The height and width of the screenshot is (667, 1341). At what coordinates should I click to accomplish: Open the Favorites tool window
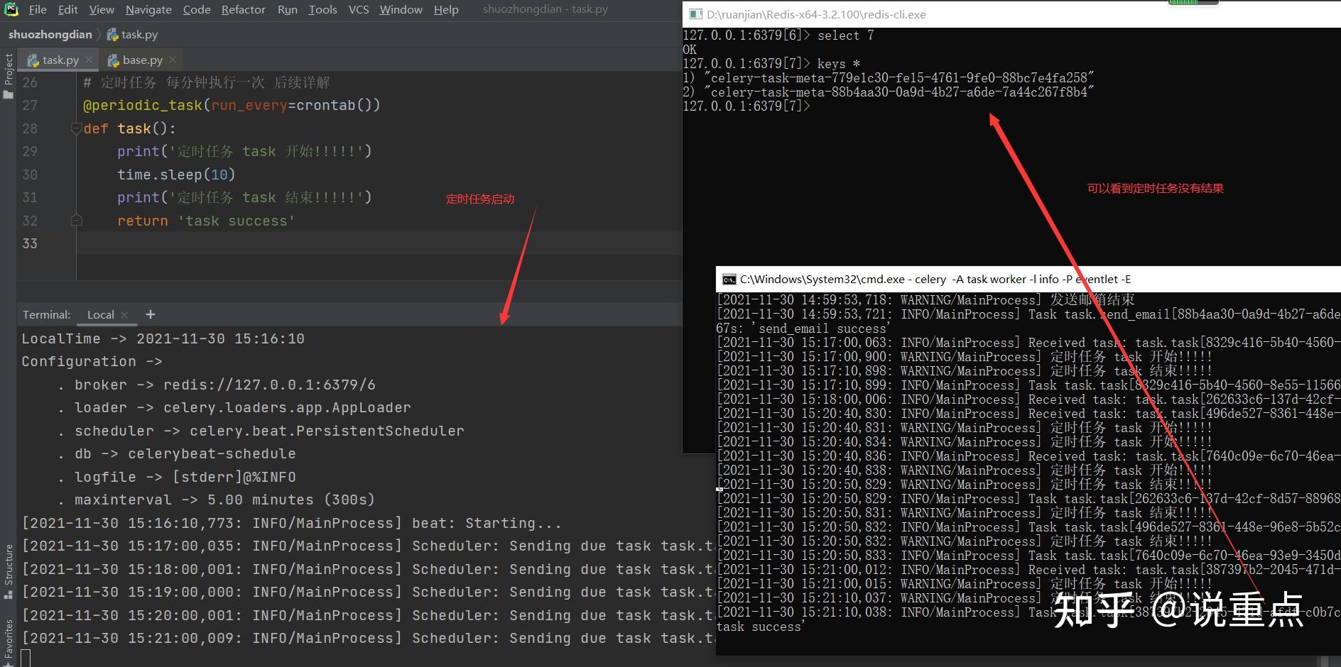pos(8,642)
